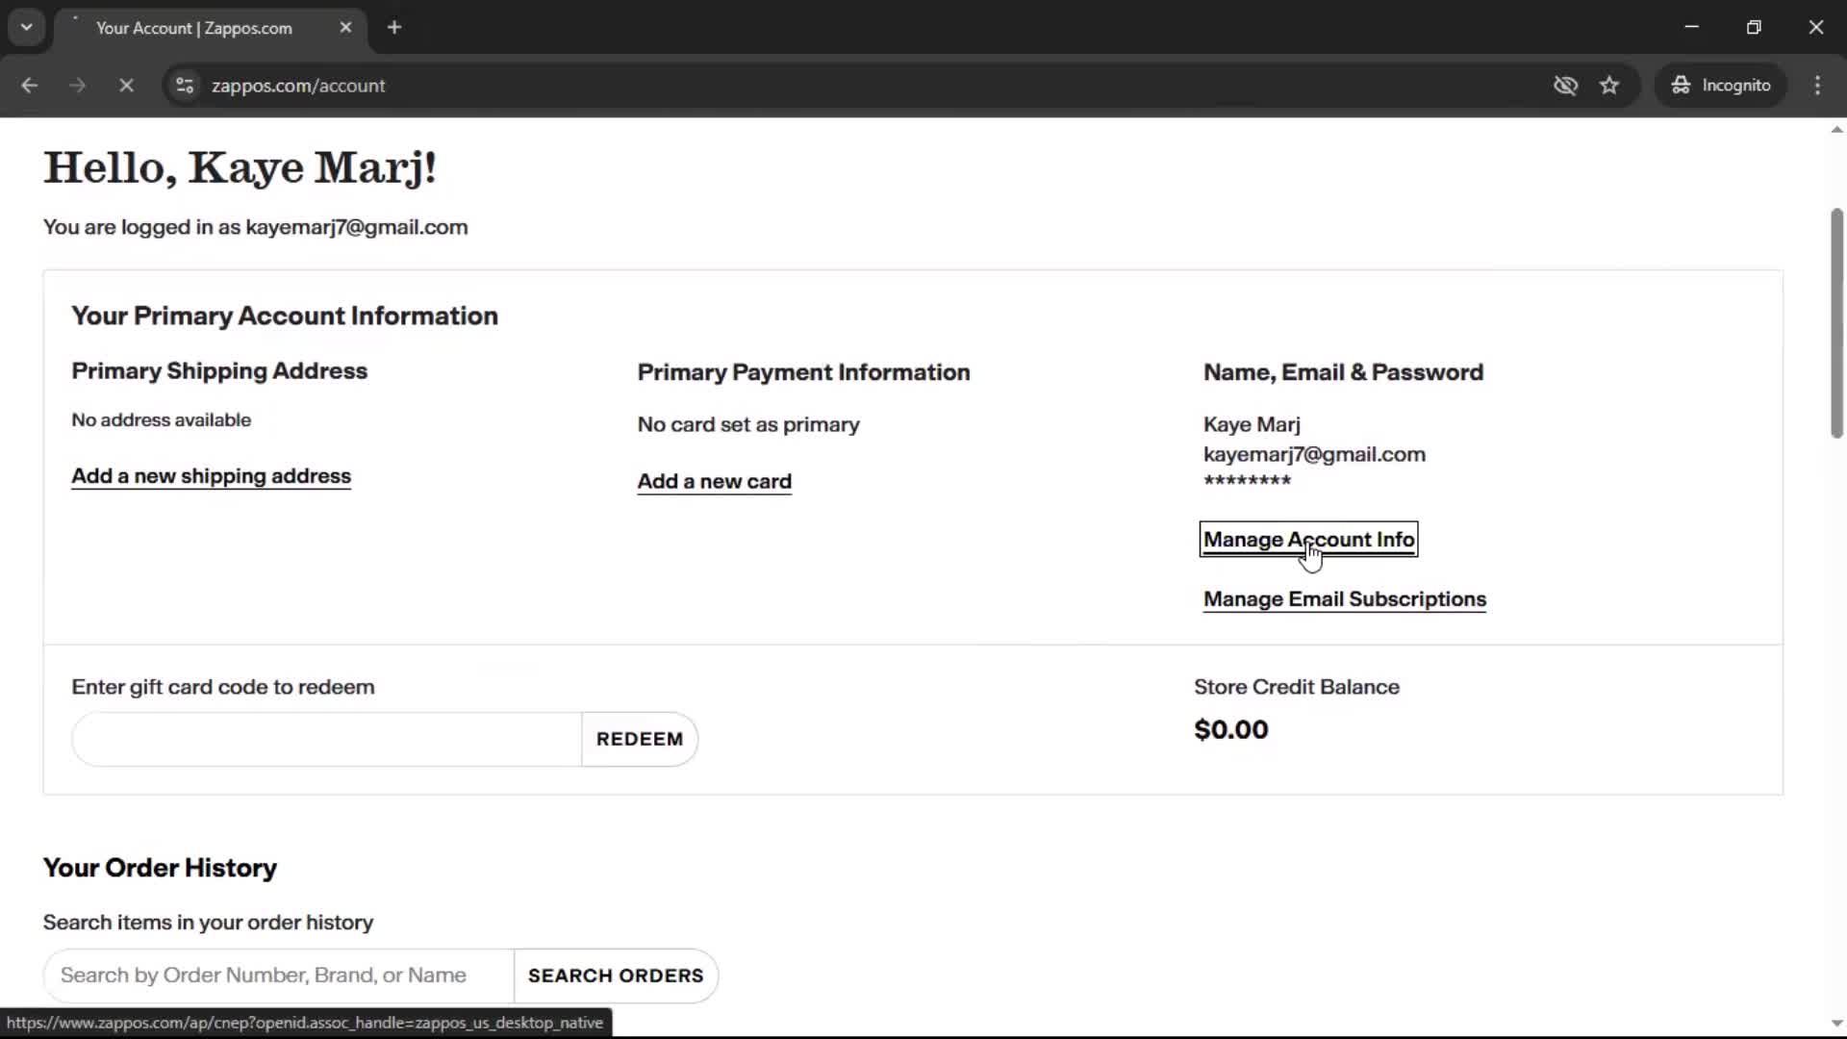This screenshot has height=1039, width=1847.
Task: Click the Hello, Kaye Marj! heading
Action: pyautogui.click(x=240, y=168)
